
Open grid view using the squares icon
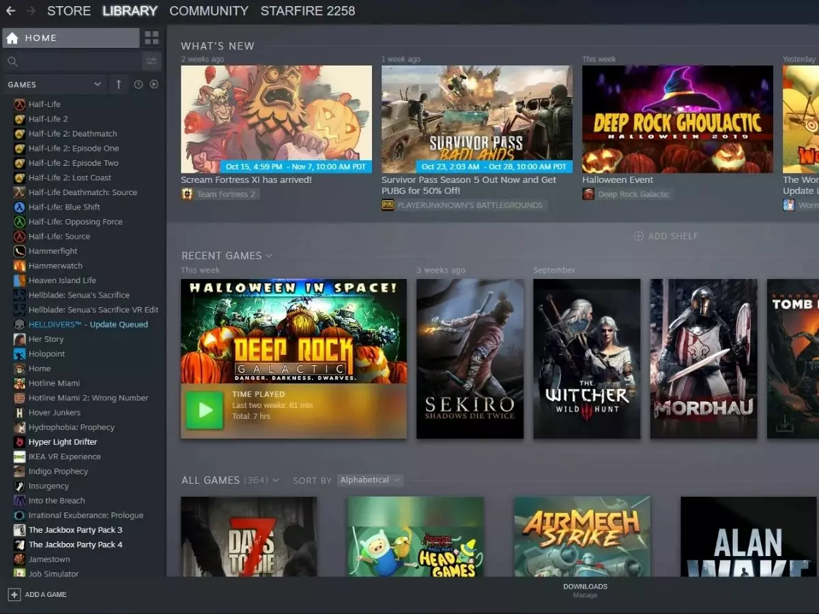tap(152, 38)
